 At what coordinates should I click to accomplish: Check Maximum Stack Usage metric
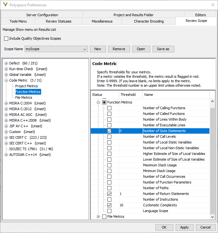[x=109, y=165]
